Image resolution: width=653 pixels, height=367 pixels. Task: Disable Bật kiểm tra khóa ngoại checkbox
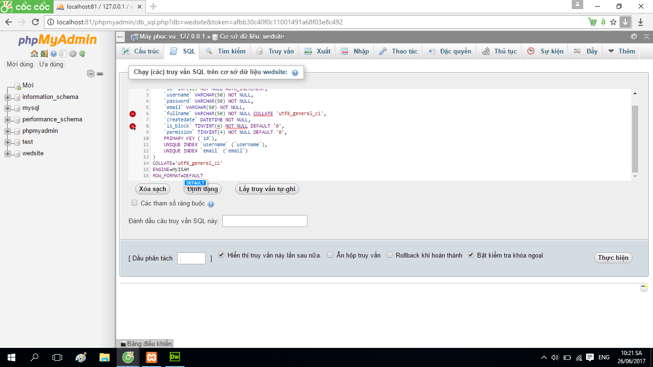[x=471, y=255]
